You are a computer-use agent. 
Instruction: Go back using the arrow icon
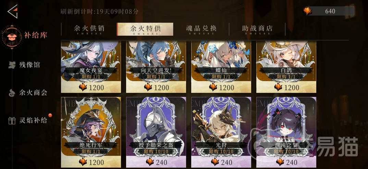pos(12,11)
